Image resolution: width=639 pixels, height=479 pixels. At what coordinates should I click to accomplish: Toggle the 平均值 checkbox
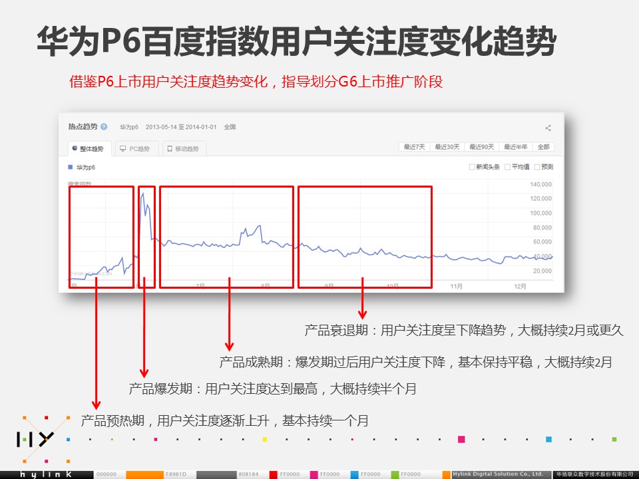(508, 167)
